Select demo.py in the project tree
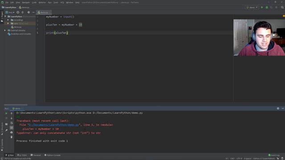This screenshot has height=160, width=285. (17, 27)
